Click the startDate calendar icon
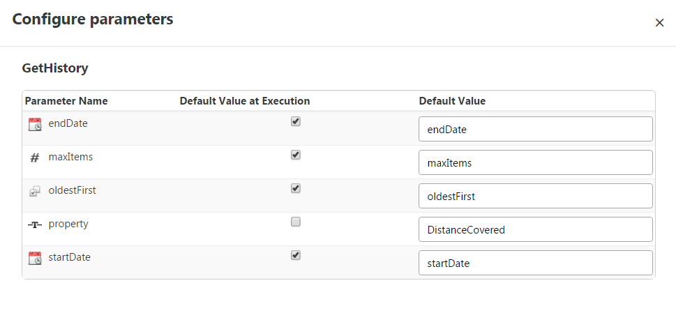 tap(35, 258)
